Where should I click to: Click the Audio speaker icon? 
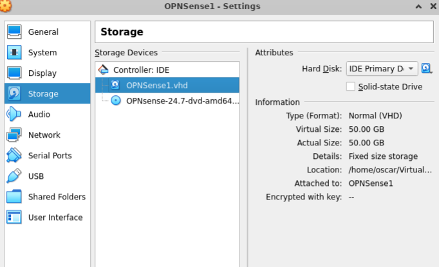[x=14, y=115]
